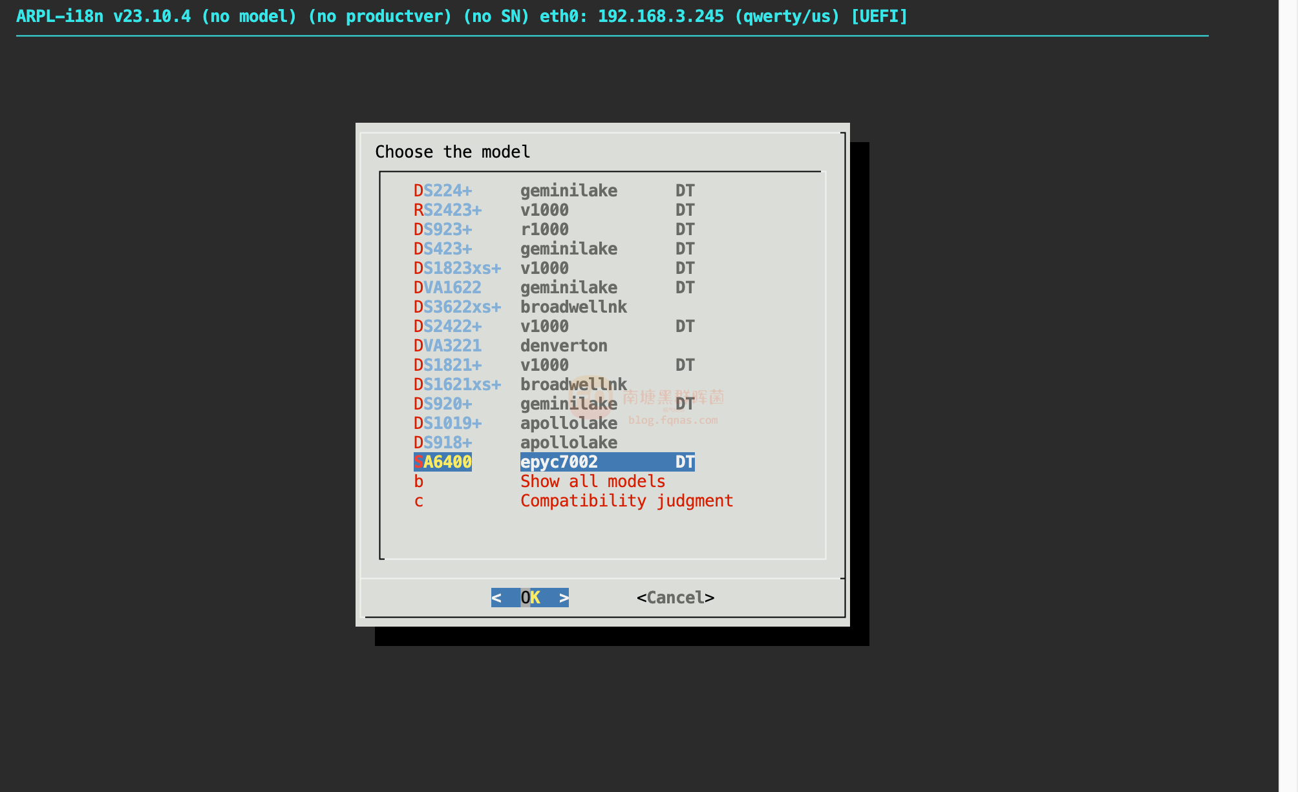The width and height of the screenshot is (1298, 792).
Task: Click denverton platform text
Action: [564, 346]
